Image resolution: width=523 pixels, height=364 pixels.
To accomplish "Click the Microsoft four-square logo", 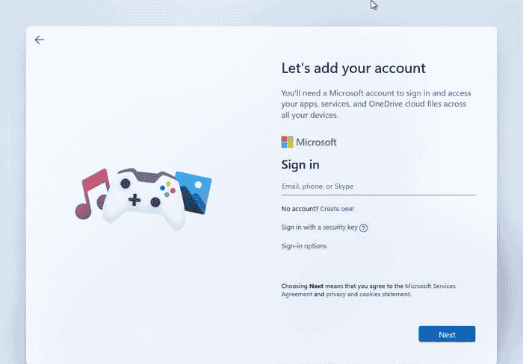I will tap(287, 142).
